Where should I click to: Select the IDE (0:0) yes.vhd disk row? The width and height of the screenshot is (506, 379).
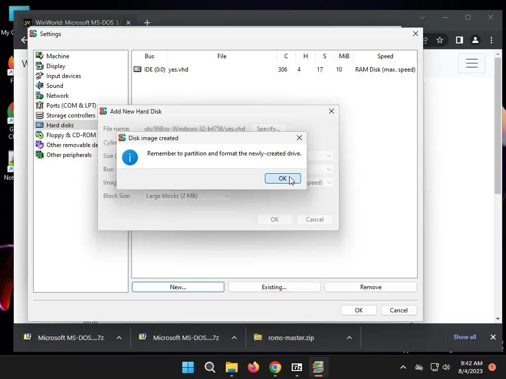[x=274, y=69]
